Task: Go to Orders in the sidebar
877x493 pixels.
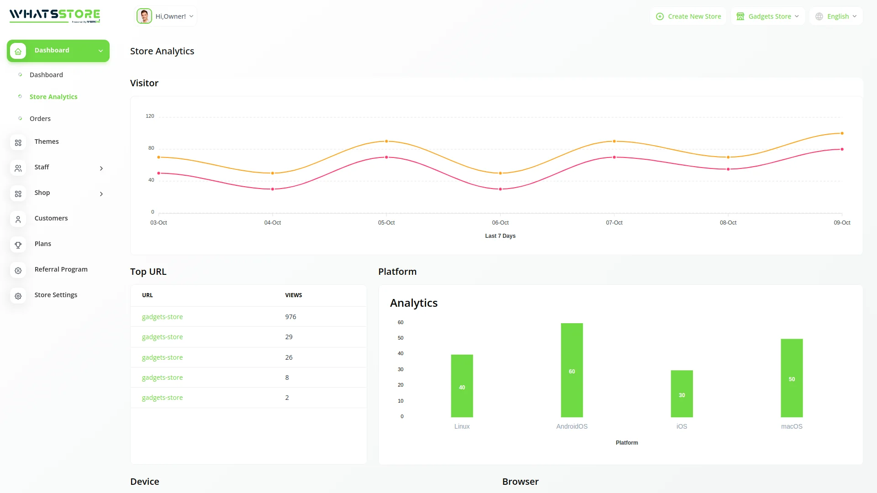Action: point(40,119)
